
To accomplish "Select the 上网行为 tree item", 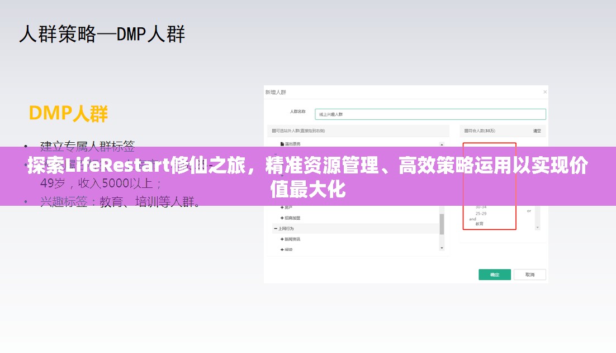I will pos(287,229).
